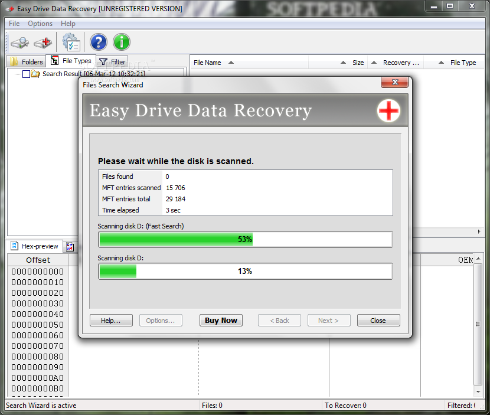
Task: Sort by Recovery column header
Action: coord(396,63)
